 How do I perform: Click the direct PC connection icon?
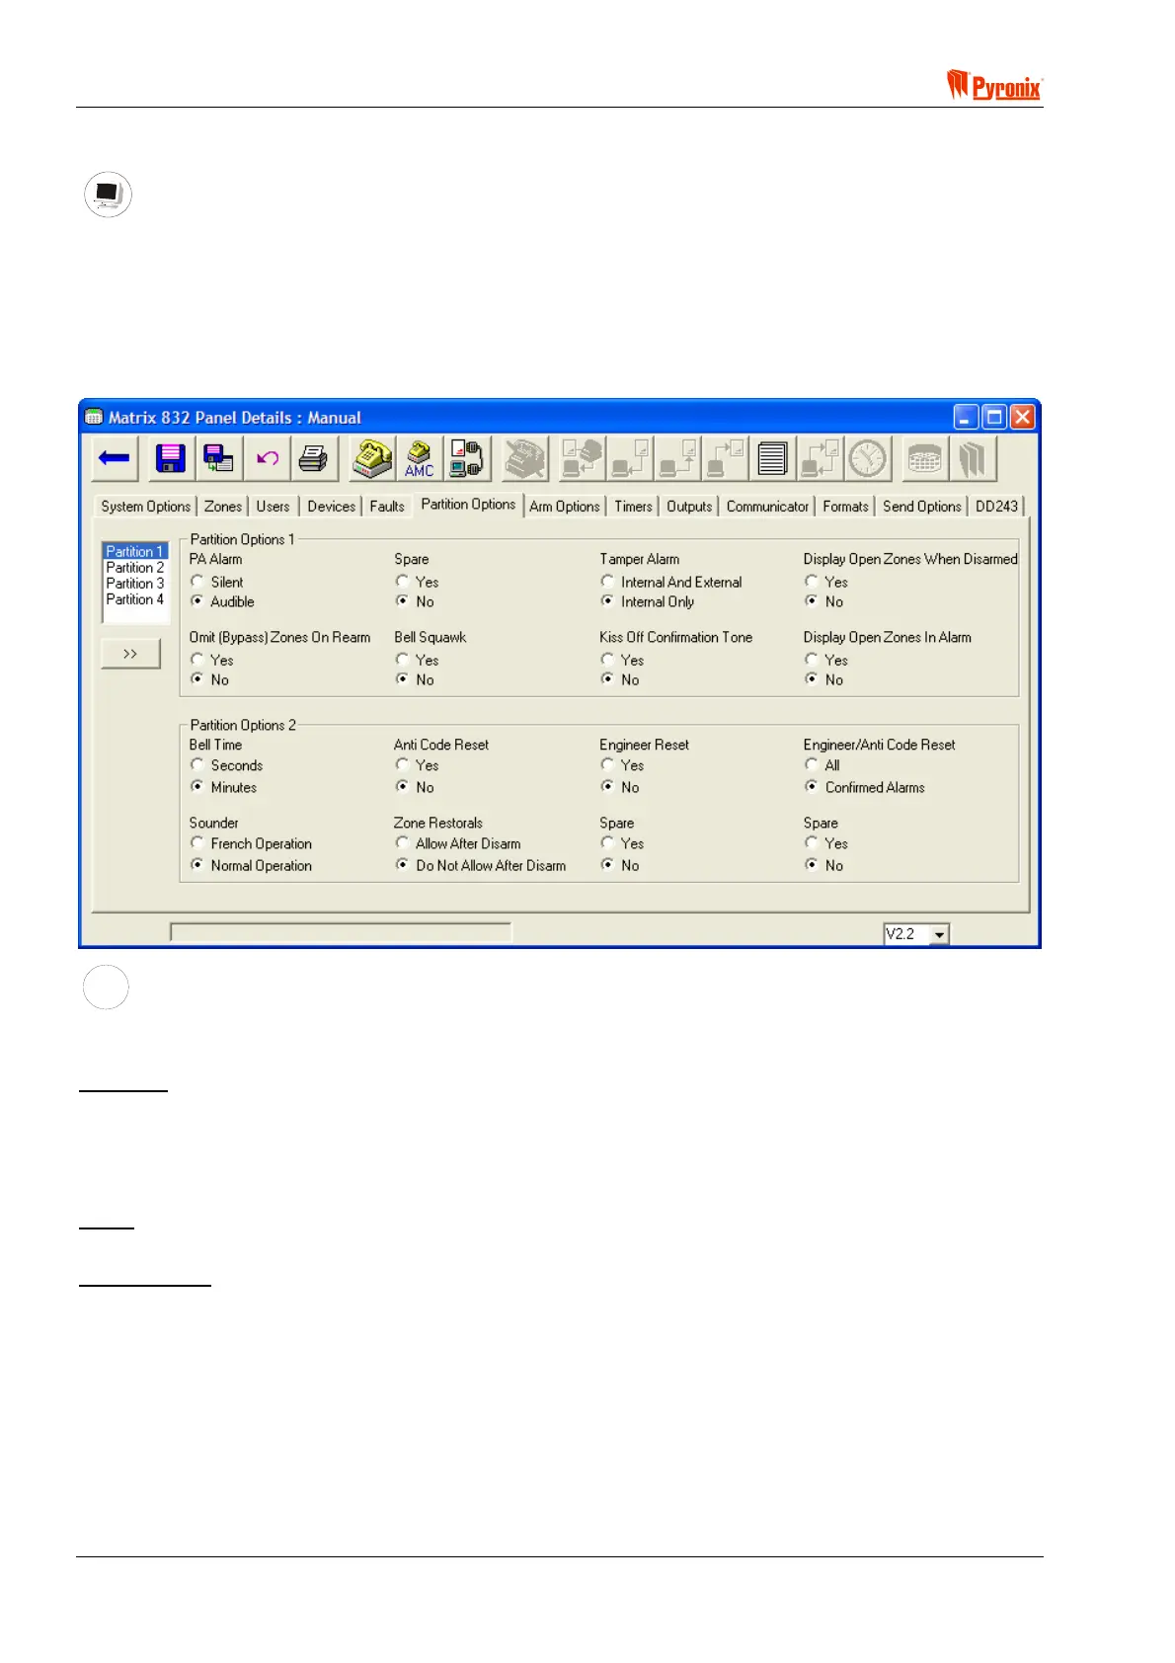point(467,459)
